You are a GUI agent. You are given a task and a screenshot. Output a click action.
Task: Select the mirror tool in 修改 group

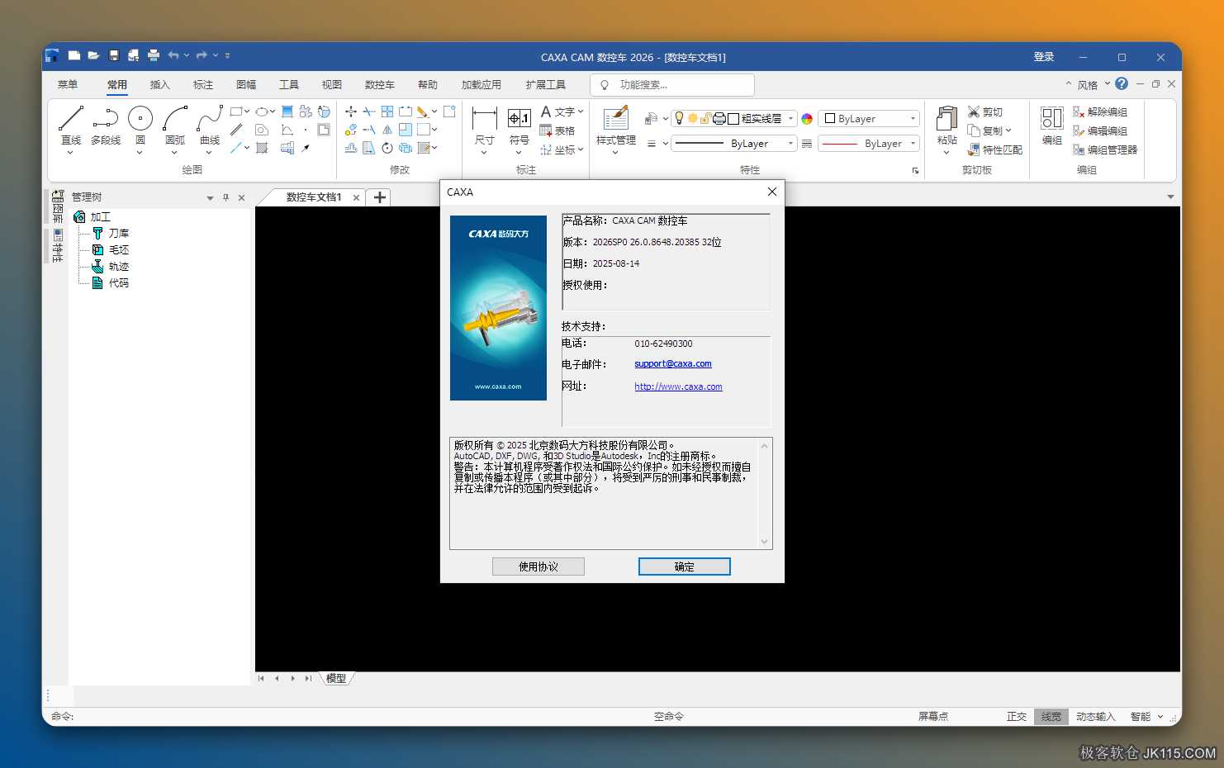click(387, 130)
